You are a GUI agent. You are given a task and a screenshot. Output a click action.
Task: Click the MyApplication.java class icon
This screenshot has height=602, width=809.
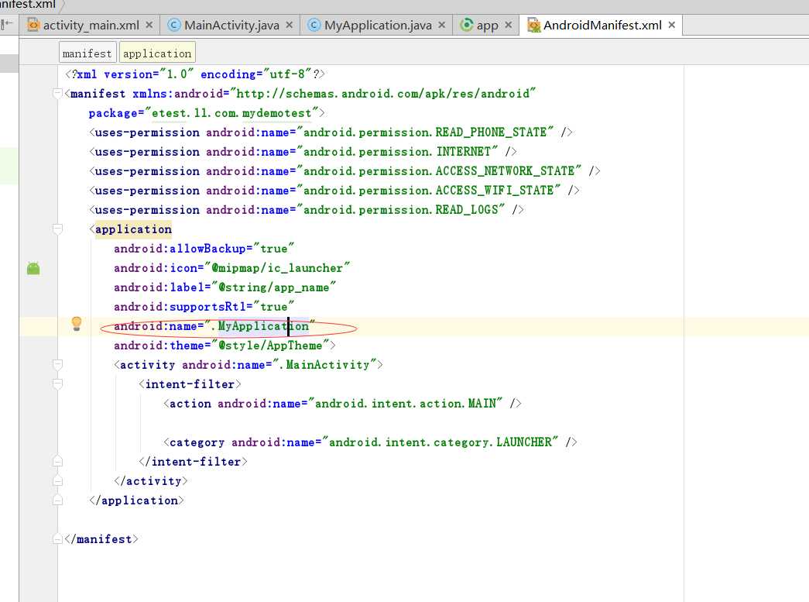click(x=314, y=25)
